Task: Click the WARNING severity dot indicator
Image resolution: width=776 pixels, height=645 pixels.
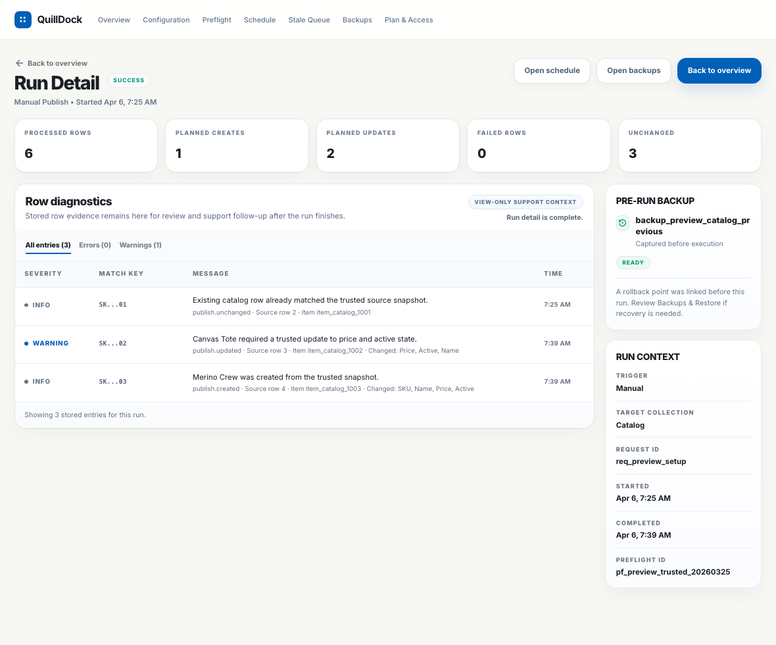Action: (x=26, y=344)
